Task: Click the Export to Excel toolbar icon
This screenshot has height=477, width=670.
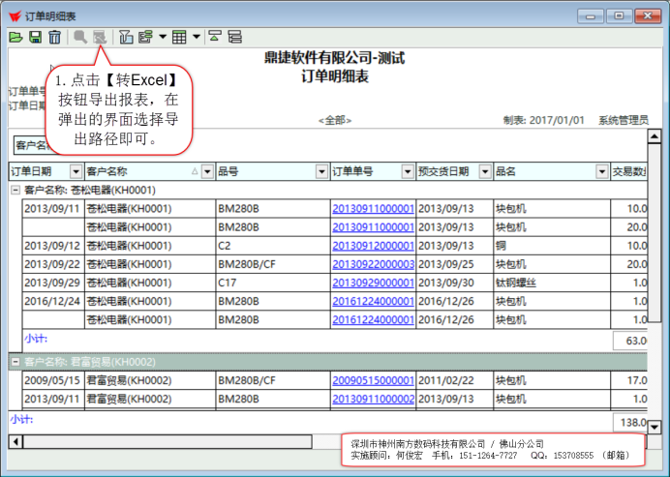Action: click(100, 37)
